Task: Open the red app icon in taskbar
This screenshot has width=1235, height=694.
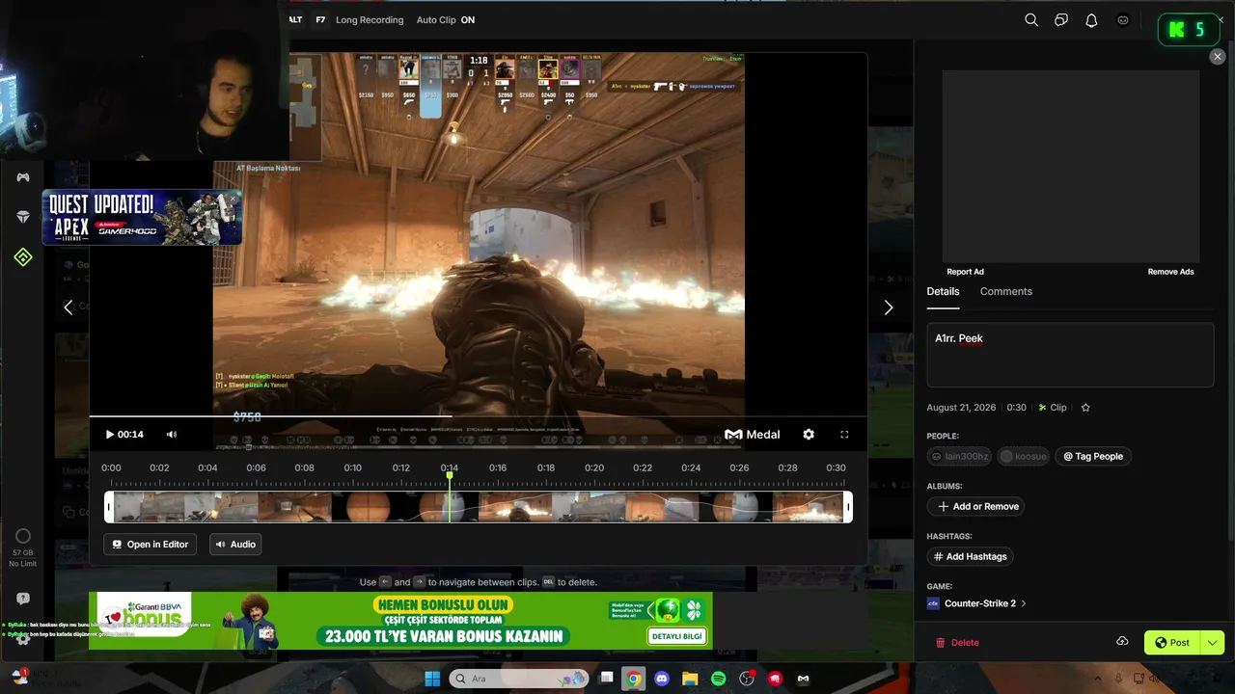Action: (x=775, y=679)
